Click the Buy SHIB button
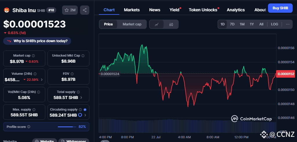 click(x=280, y=8)
